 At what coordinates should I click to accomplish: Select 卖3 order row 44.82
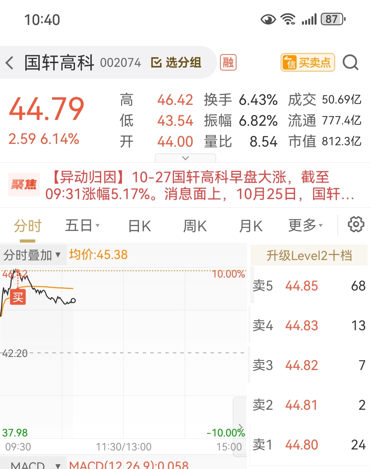[x=309, y=365]
